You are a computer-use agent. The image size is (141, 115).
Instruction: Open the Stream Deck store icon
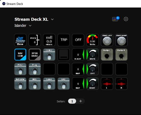pyautogui.click(x=116, y=19)
